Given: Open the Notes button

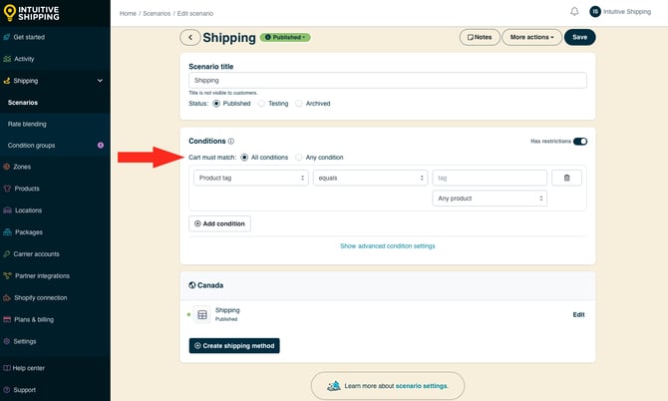Looking at the screenshot, I should tap(480, 38).
